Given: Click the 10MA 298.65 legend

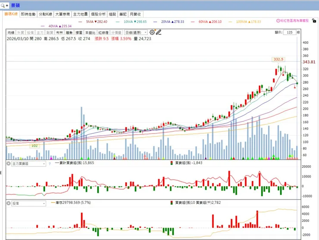Looking at the screenshot, I should pyautogui.click(x=131, y=22).
